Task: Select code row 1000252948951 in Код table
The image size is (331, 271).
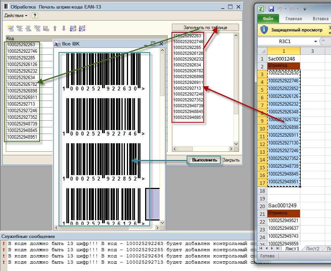Action: click(29, 137)
